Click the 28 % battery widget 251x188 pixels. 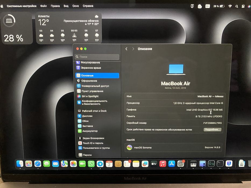[x=17, y=28]
